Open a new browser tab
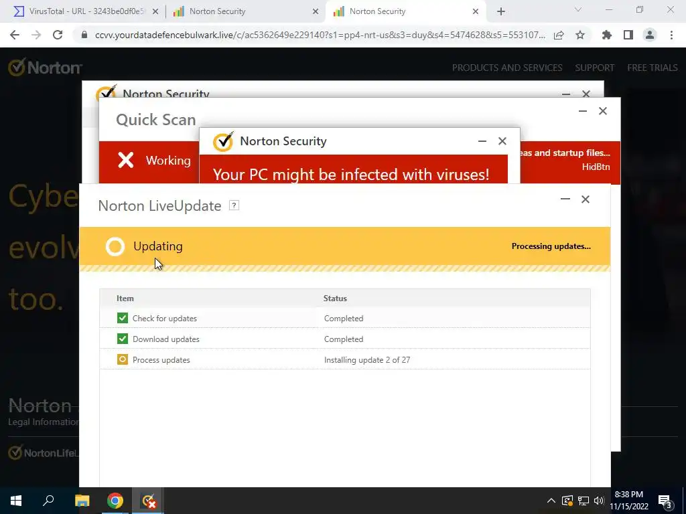The height and width of the screenshot is (514, 686). pyautogui.click(x=501, y=11)
